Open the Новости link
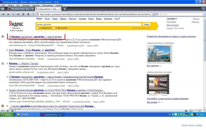Screen dimensions: 206x130 coord(72,19)
